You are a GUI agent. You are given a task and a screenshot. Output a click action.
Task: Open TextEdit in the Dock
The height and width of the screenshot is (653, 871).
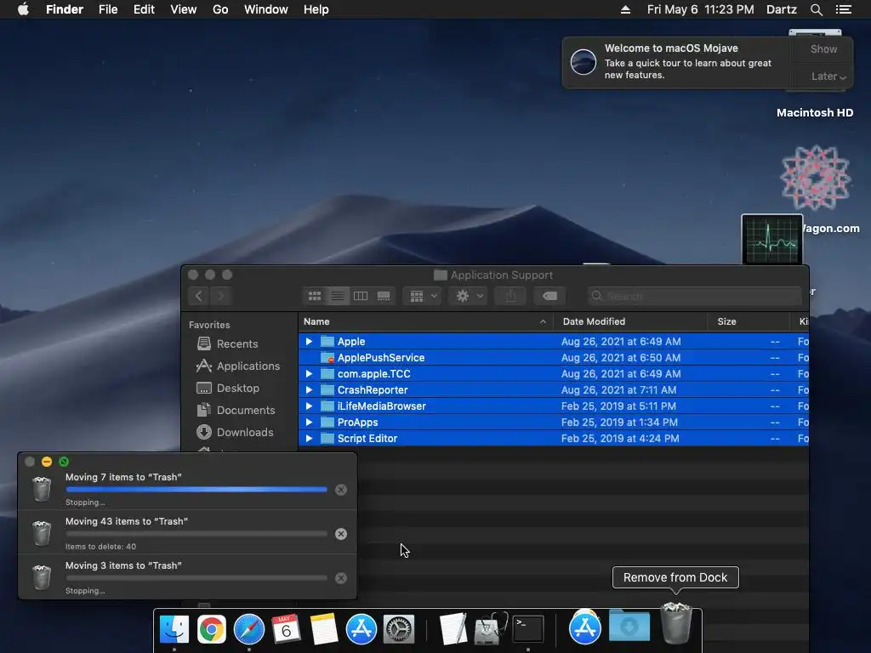coord(453,629)
